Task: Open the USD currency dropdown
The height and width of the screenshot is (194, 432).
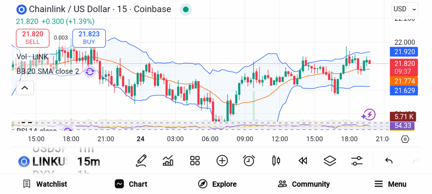Action: tap(405, 9)
